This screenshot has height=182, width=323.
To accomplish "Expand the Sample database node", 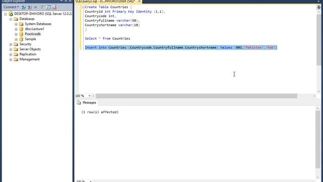I will (16, 39).
